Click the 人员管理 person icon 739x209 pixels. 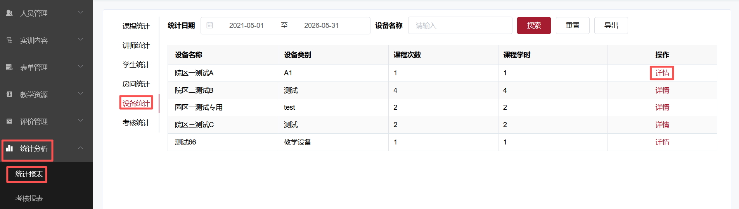click(9, 13)
